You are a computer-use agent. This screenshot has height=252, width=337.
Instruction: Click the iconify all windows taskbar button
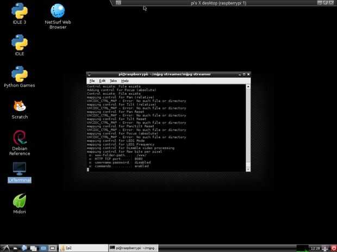tap(34, 248)
